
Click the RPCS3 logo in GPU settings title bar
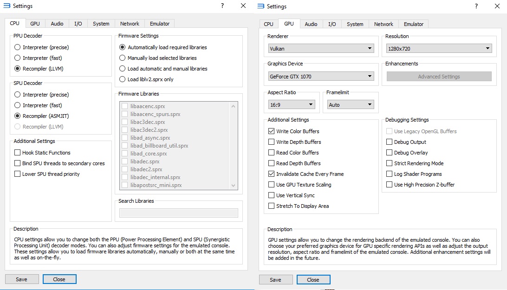point(260,6)
